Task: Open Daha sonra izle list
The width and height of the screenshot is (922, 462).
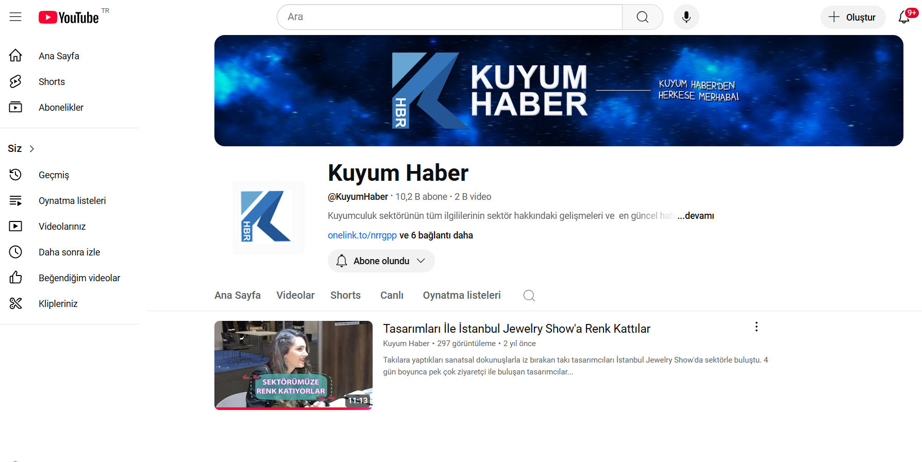Action: (x=69, y=252)
